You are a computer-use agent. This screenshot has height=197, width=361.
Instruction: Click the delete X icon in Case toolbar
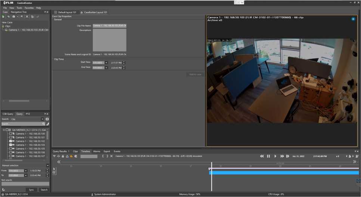click(x=27, y=17)
